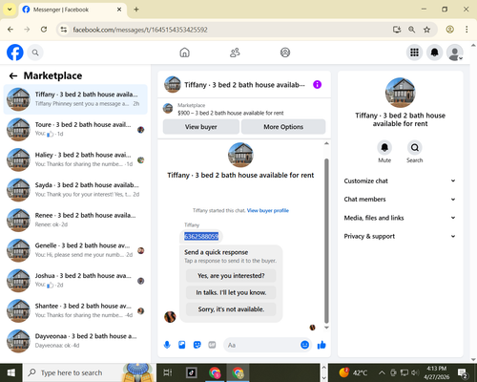Send quick reply 'Yes, are you interested?'
The height and width of the screenshot is (382, 477).
click(x=231, y=276)
